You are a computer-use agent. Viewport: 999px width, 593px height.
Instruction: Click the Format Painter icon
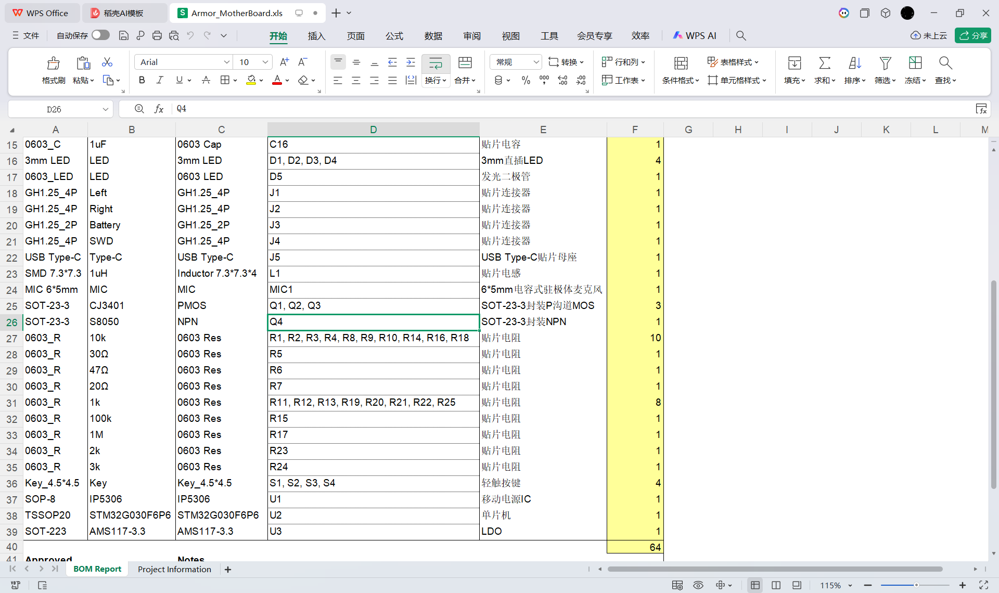53,63
